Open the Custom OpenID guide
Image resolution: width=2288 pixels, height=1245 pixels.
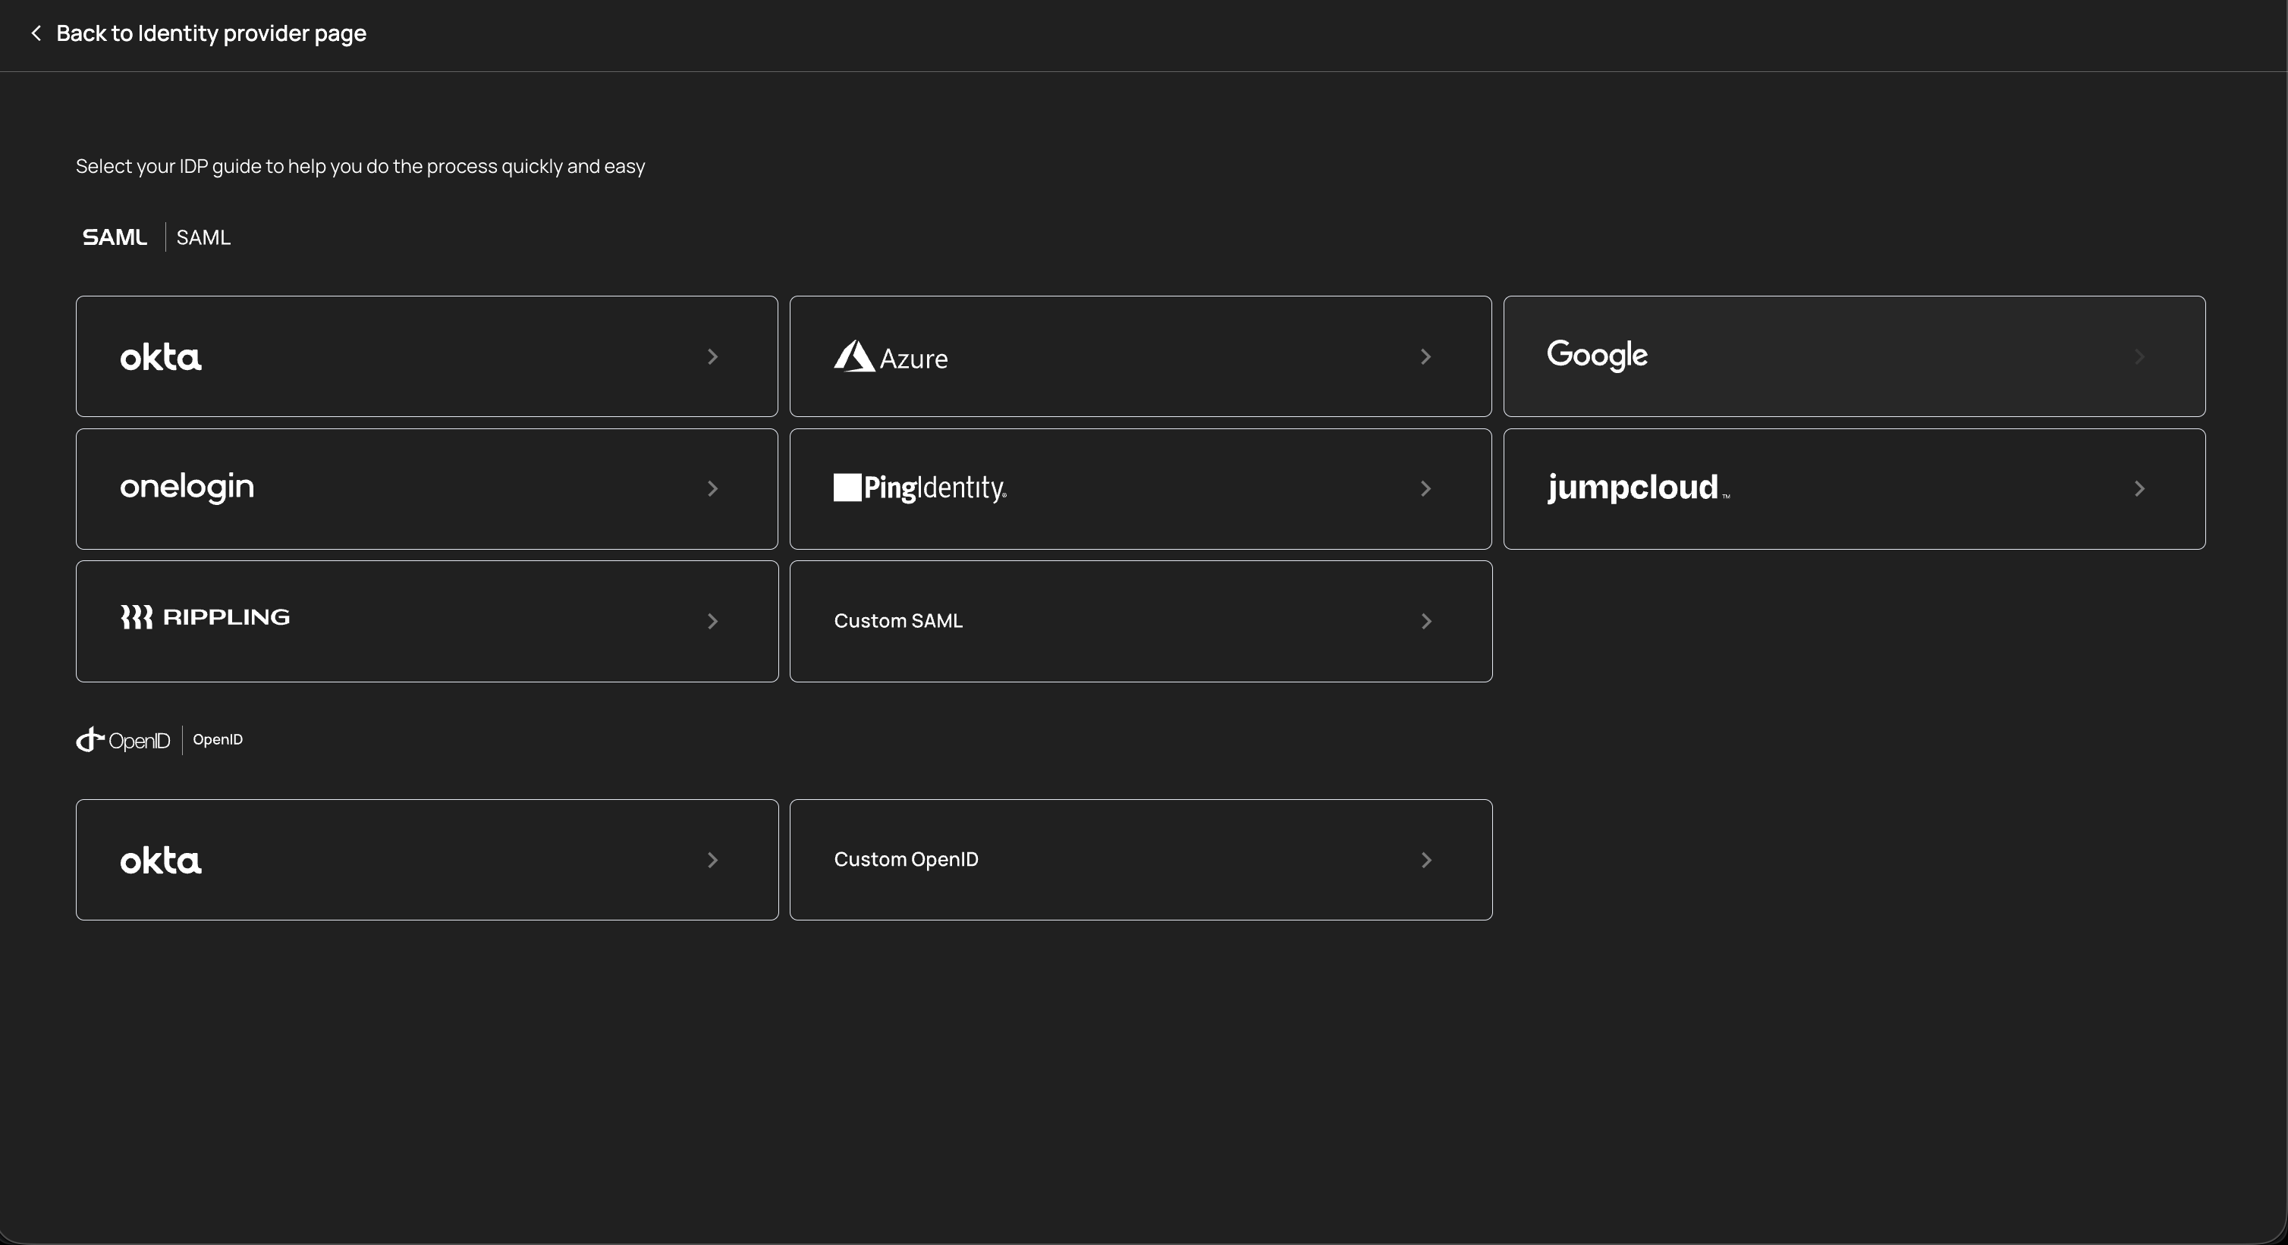pyautogui.click(x=906, y=860)
